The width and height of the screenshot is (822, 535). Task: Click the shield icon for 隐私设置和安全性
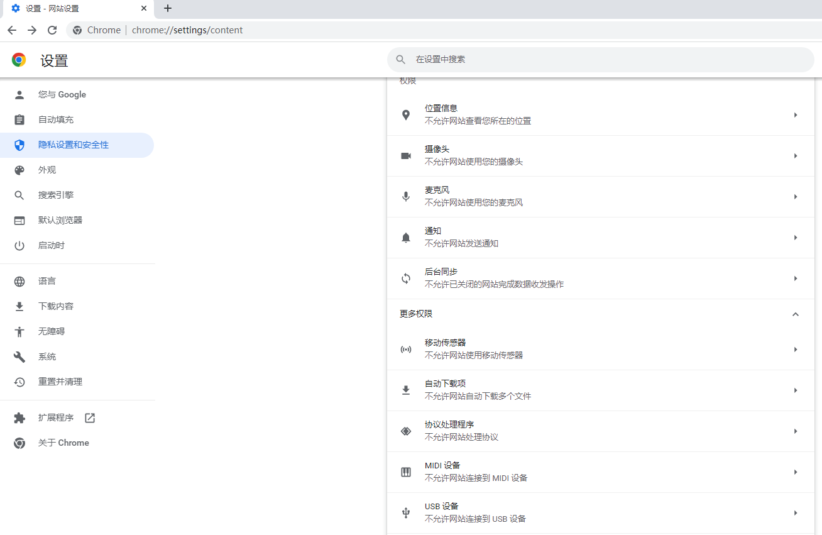point(19,145)
